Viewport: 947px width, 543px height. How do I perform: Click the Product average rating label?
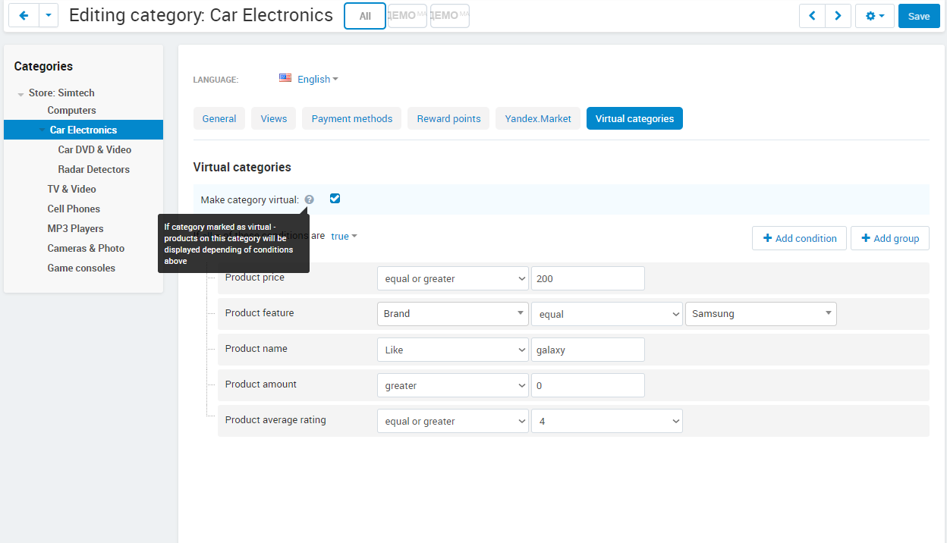point(275,419)
